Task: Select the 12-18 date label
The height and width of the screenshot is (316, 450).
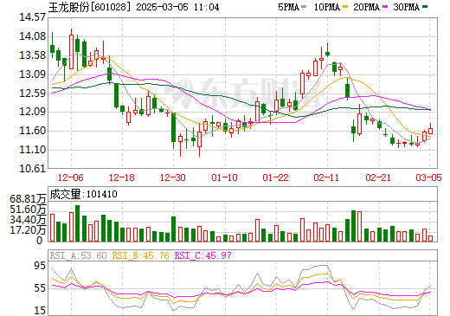Action: (x=122, y=177)
